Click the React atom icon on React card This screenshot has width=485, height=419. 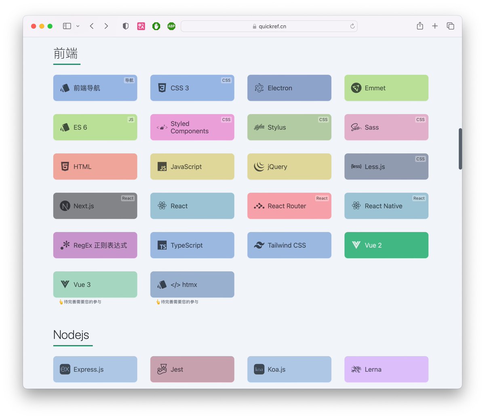click(162, 206)
